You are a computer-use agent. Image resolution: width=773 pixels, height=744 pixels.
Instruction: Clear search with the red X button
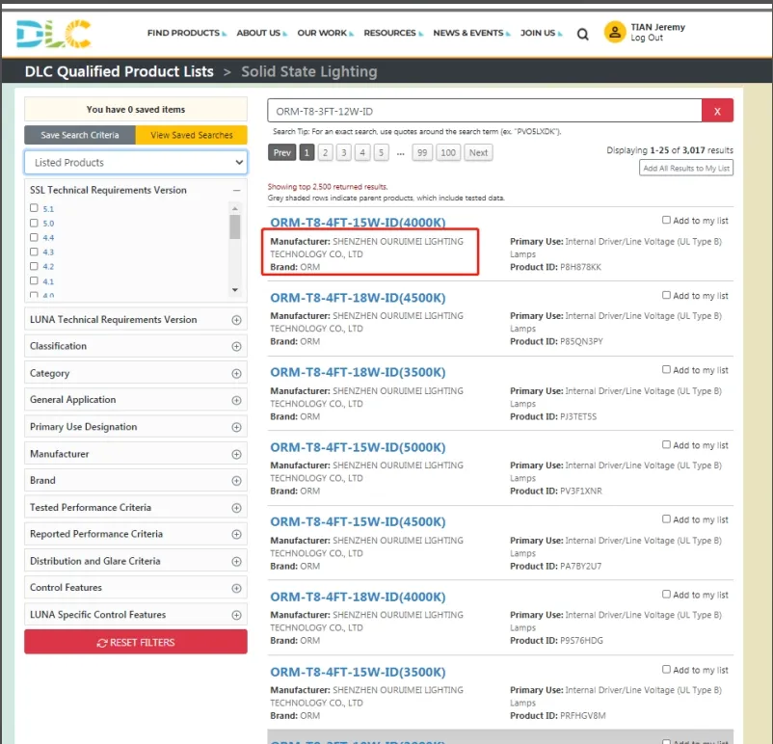point(717,111)
